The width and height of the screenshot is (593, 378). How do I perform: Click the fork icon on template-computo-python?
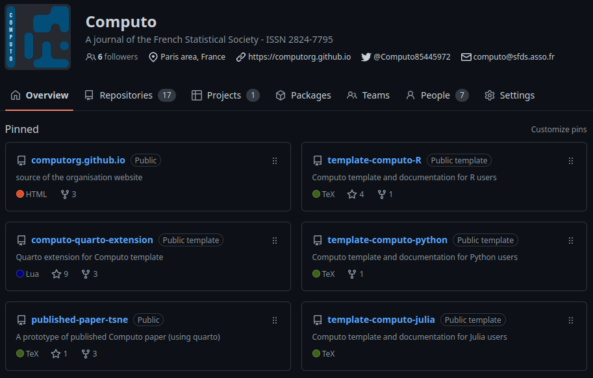pos(352,274)
